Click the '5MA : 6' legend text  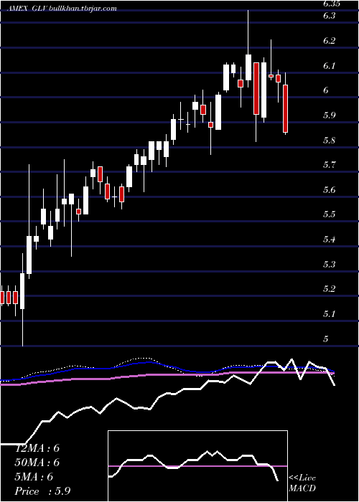[34, 477]
